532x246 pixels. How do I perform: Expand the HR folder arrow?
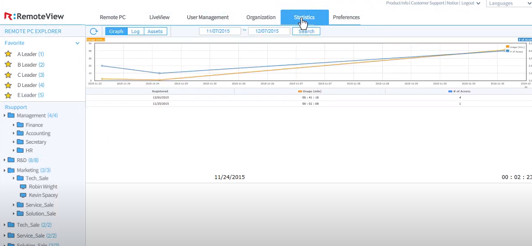point(14,150)
